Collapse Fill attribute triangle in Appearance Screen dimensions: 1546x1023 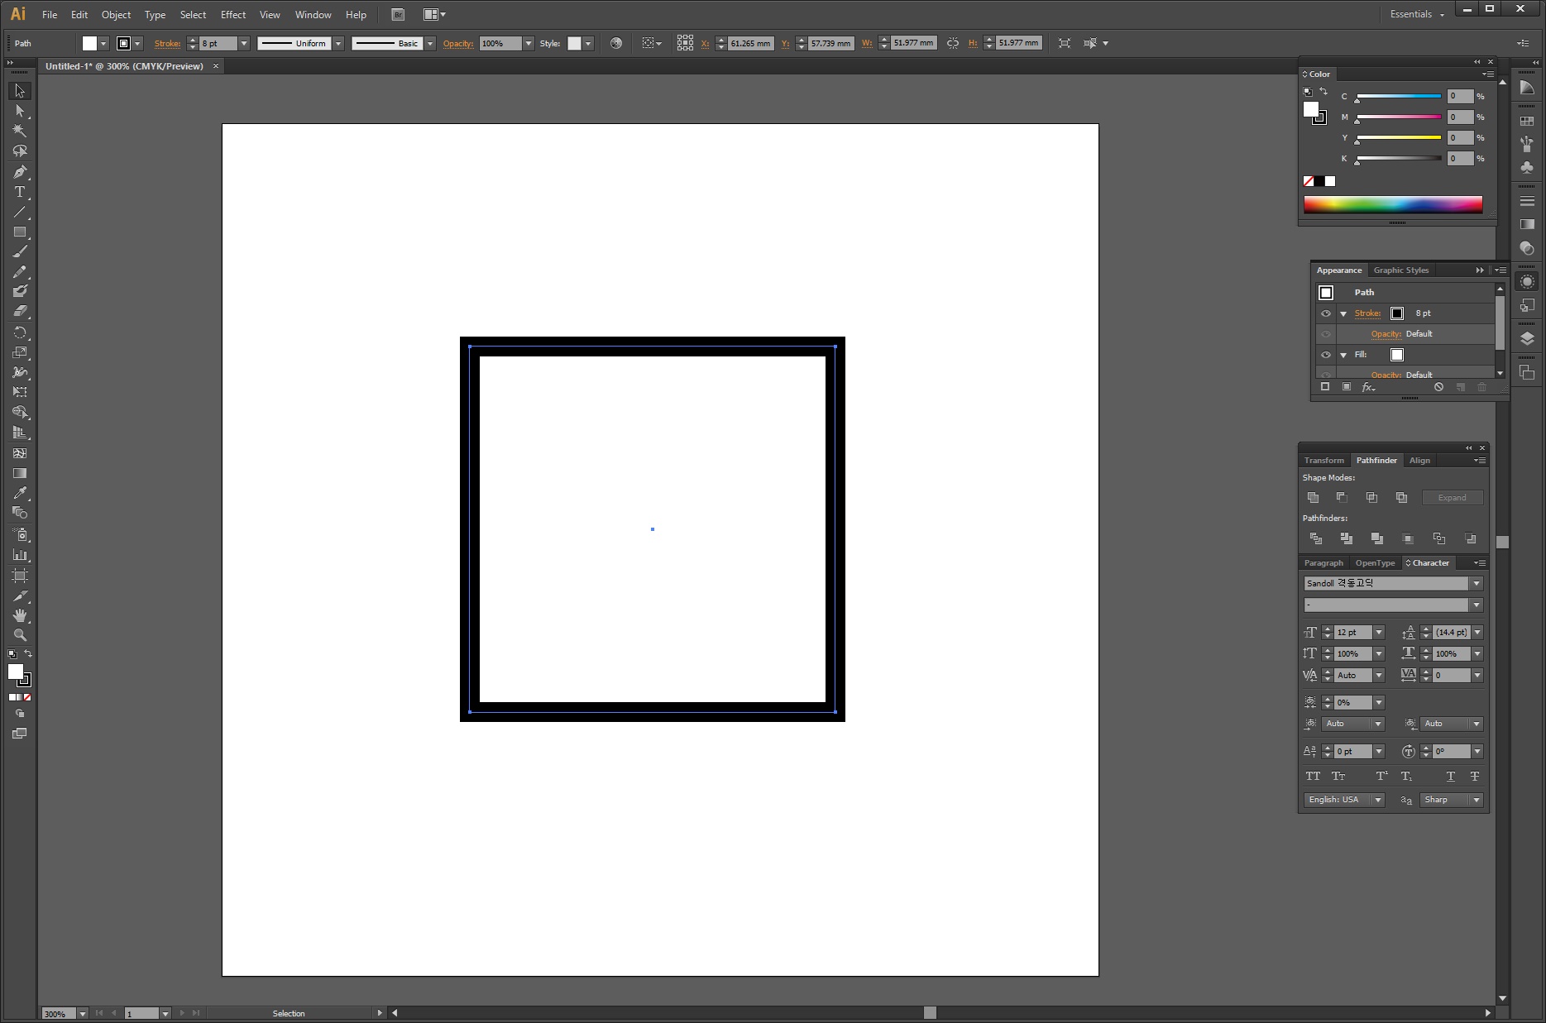coord(1343,356)
